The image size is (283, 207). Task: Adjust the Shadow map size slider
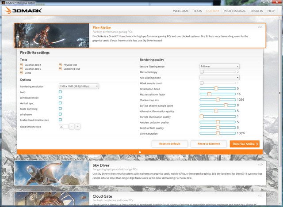218,100
